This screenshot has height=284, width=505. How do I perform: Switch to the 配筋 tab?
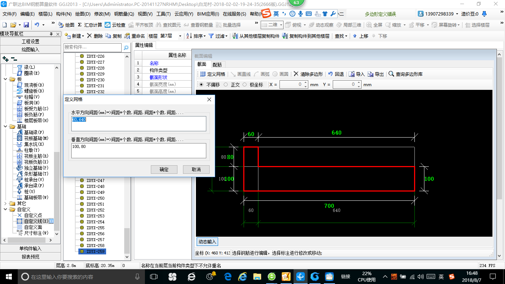click(217, 64)
